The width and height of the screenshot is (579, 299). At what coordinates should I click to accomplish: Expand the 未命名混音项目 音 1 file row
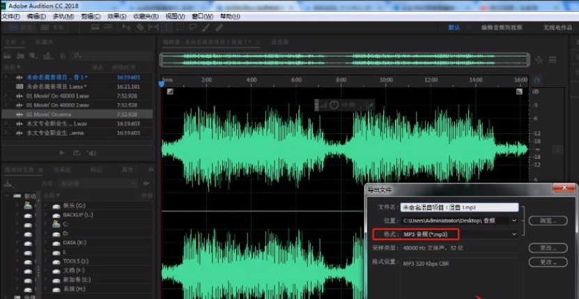click(x=6, y=77)
